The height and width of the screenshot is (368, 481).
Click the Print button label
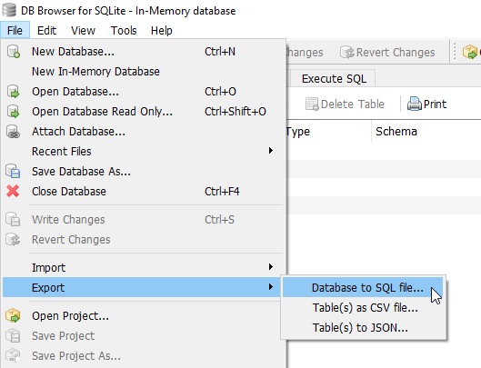tap(435, 104)
